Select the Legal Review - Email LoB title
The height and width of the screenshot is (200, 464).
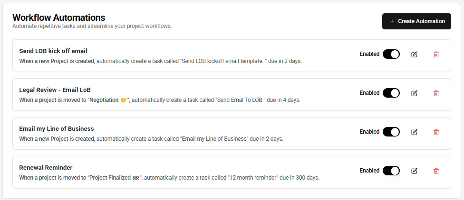(x=55, y=90)
